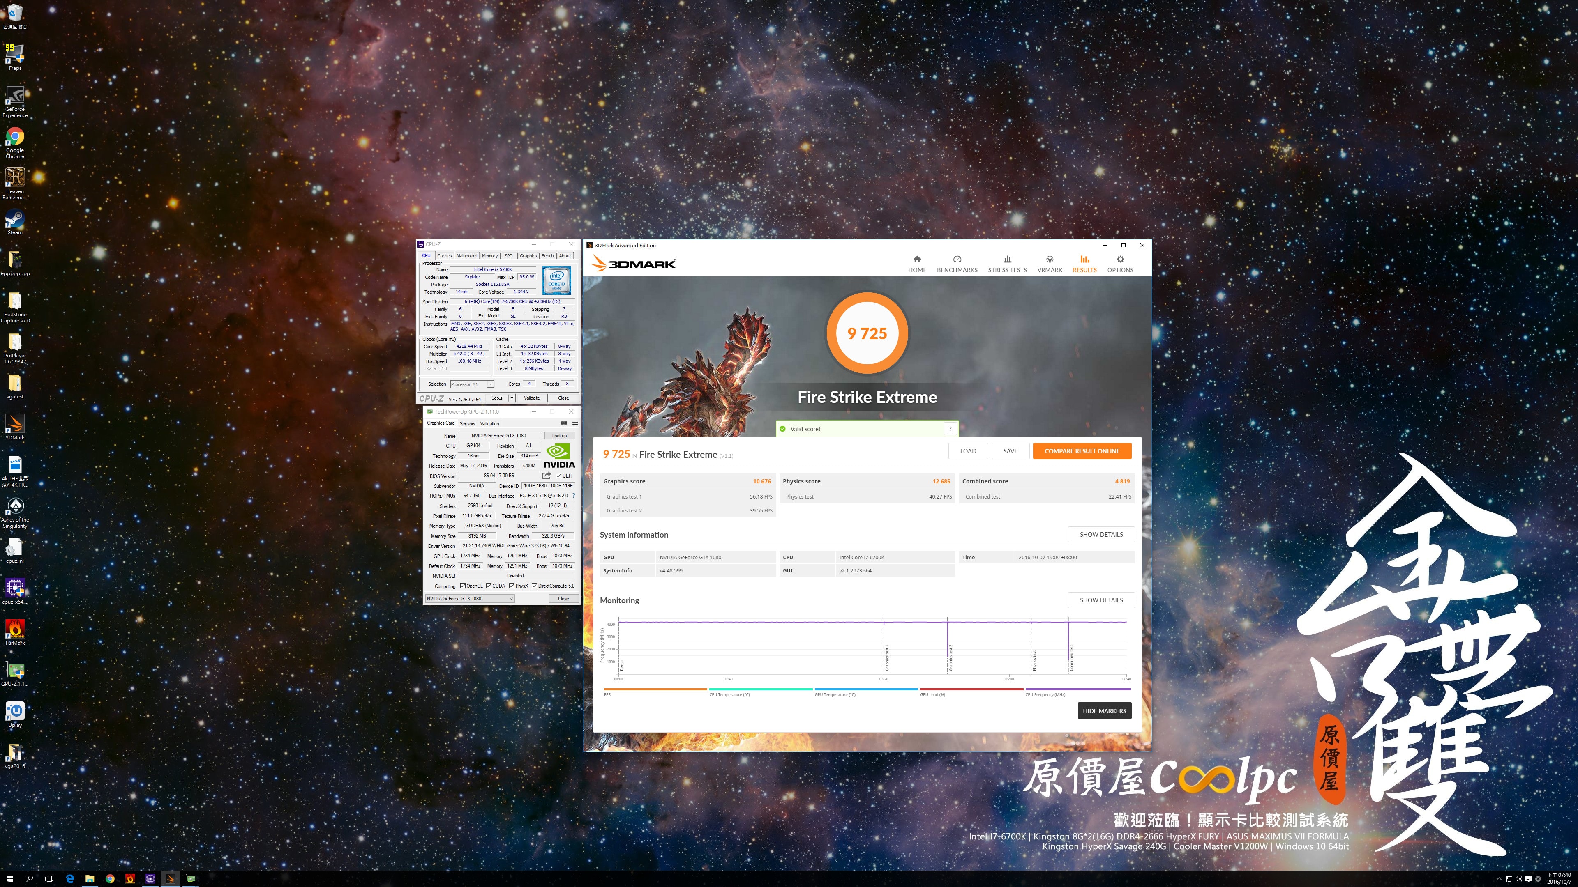
Task: Open Google Chrome desktop shortcut
Action: click(x=15, y=142)
